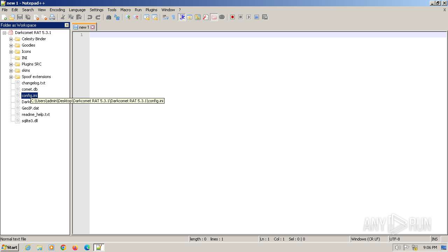448x252 pixels.
Task: Click Run Macro Multiple Times icon
Action: pos(257,17)
